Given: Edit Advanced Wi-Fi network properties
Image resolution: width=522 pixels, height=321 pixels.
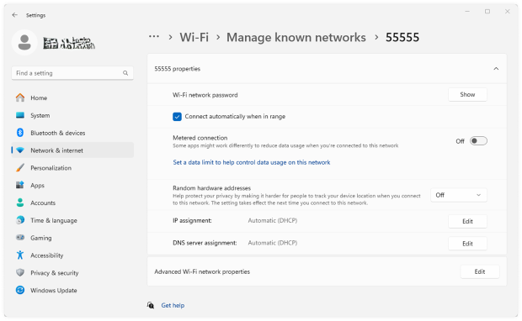Looking at the screenshot, I should [480, 271].
